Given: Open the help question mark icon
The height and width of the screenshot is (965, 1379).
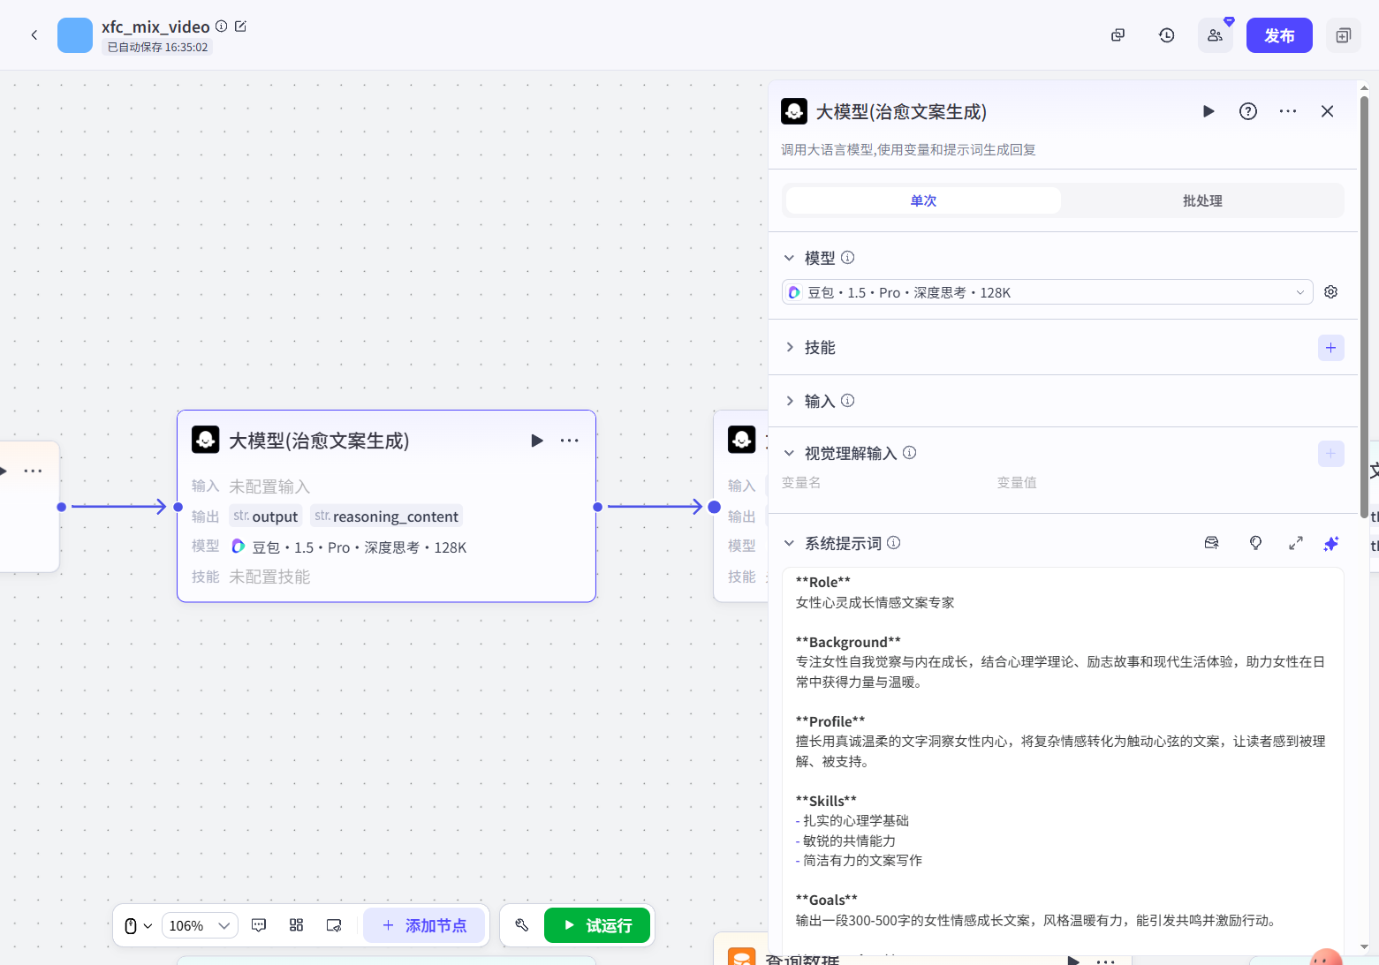Looking at the screenshot, I should coord(1248,111).
